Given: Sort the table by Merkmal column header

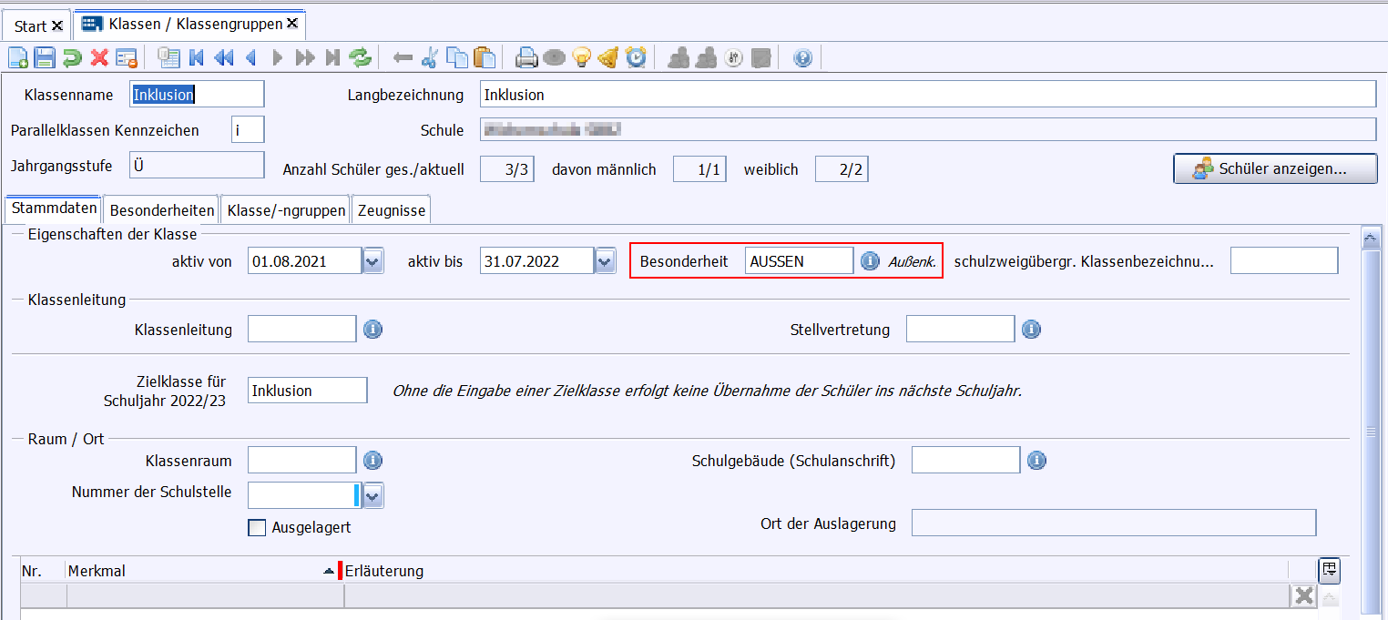Looking at the screenshot, I should click(x=191, y=571).
